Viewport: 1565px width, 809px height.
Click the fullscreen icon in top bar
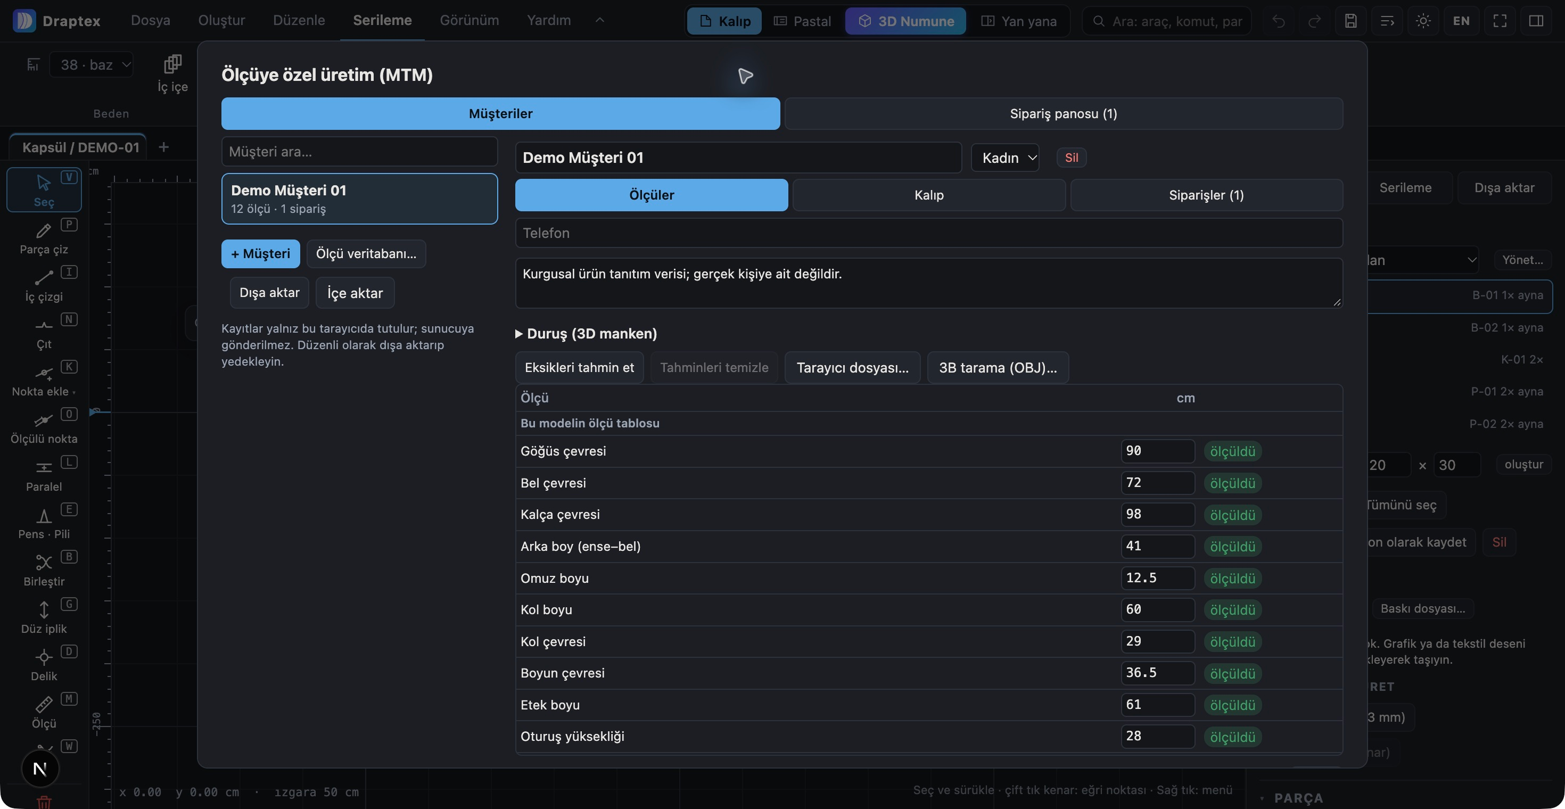click(x=1500, y=21)
